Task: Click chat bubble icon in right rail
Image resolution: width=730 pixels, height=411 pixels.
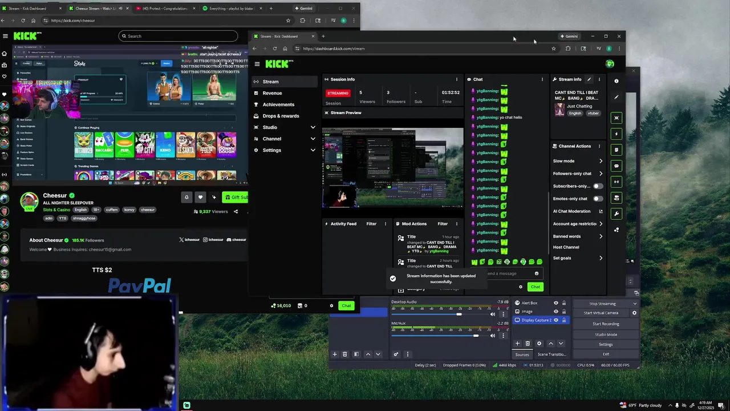Action: (617, 166)
